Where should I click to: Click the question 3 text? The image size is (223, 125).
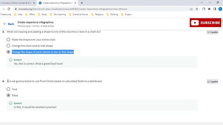(x=54, y=32)
